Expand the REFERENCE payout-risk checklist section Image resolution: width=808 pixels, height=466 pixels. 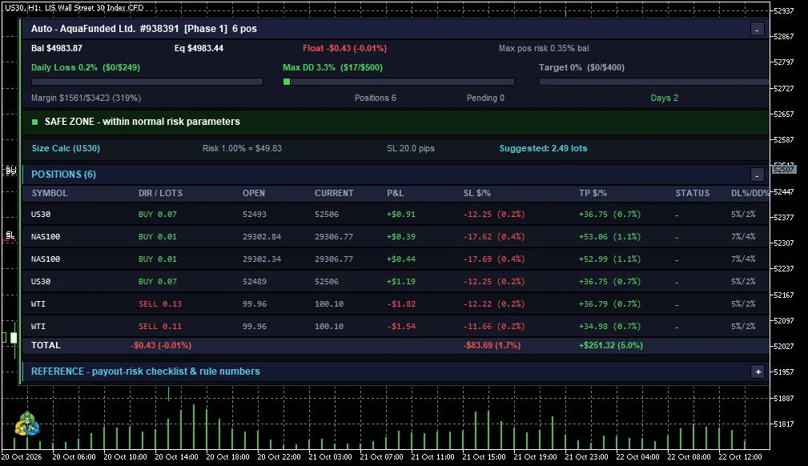click(758, 372)
